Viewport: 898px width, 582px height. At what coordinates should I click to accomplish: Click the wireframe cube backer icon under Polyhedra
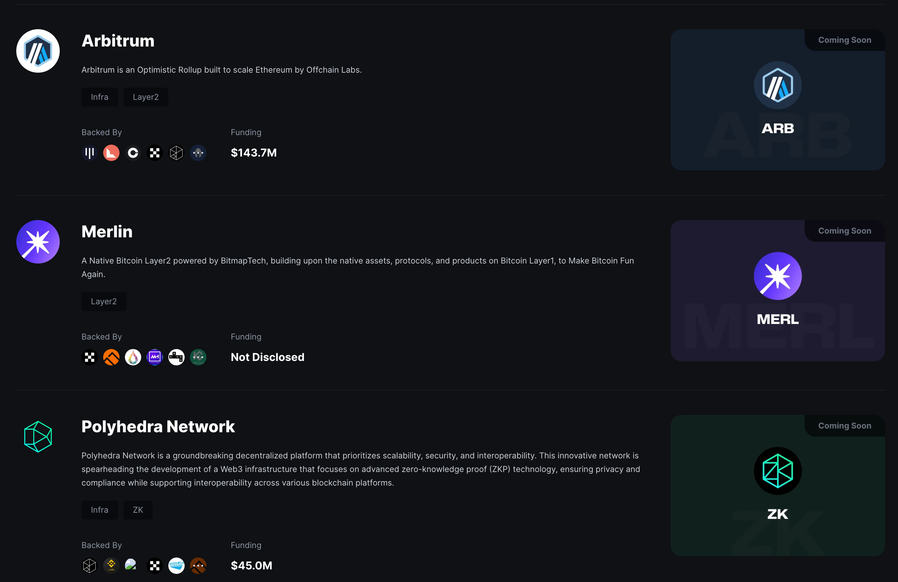pos(89,565)
